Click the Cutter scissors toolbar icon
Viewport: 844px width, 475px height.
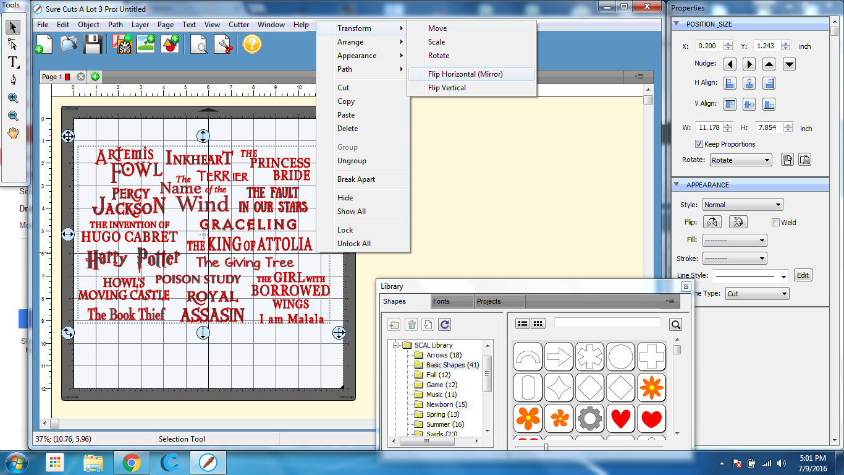[224, 44]
